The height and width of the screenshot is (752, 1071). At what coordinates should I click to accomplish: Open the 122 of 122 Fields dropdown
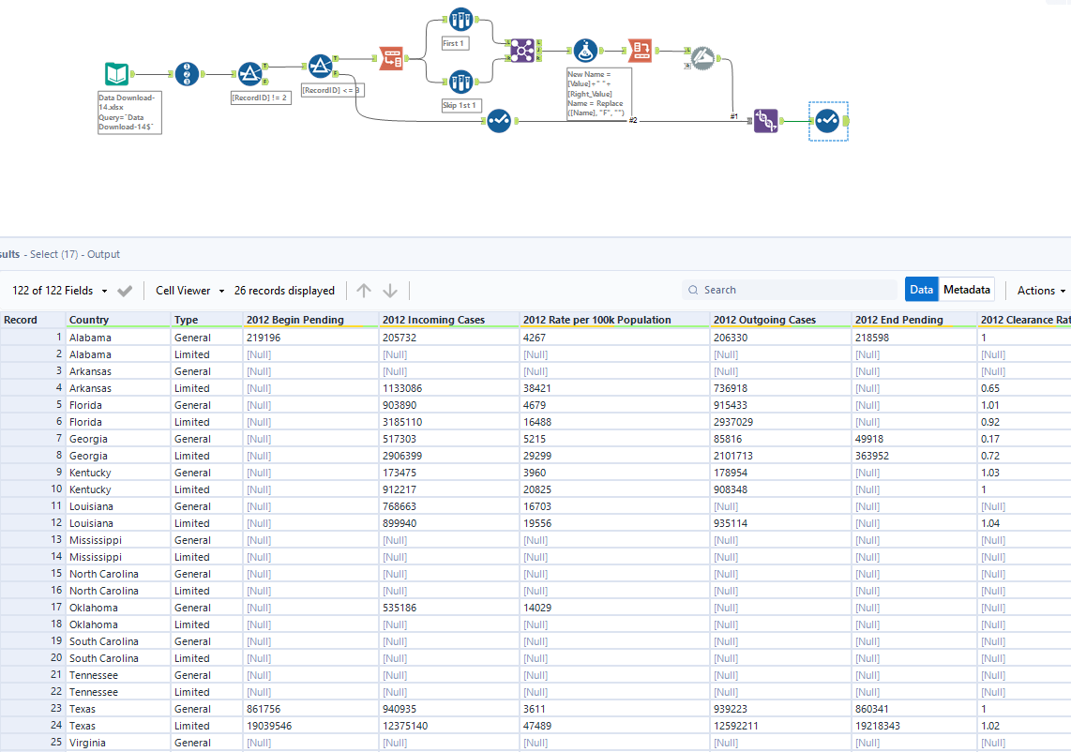point(56,290)
